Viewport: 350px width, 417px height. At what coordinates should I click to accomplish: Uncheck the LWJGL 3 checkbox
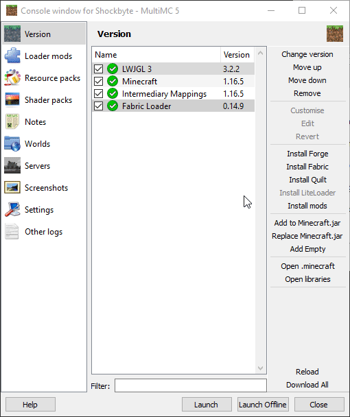click(x=98, y=69)
